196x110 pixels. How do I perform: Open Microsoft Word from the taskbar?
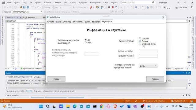click(x=129, y=106)
